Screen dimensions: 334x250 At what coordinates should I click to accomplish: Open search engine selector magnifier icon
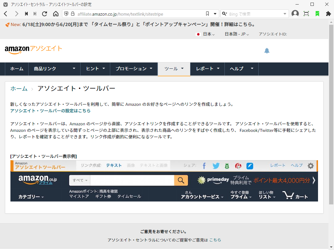[224, 14]
